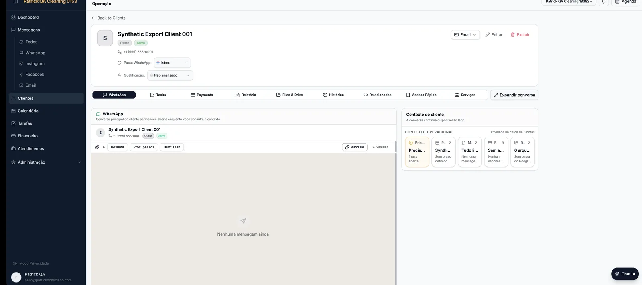Screen dimensions: 642x285
Task: Open the Email dropdown button
Action: [x=465, y=35]
